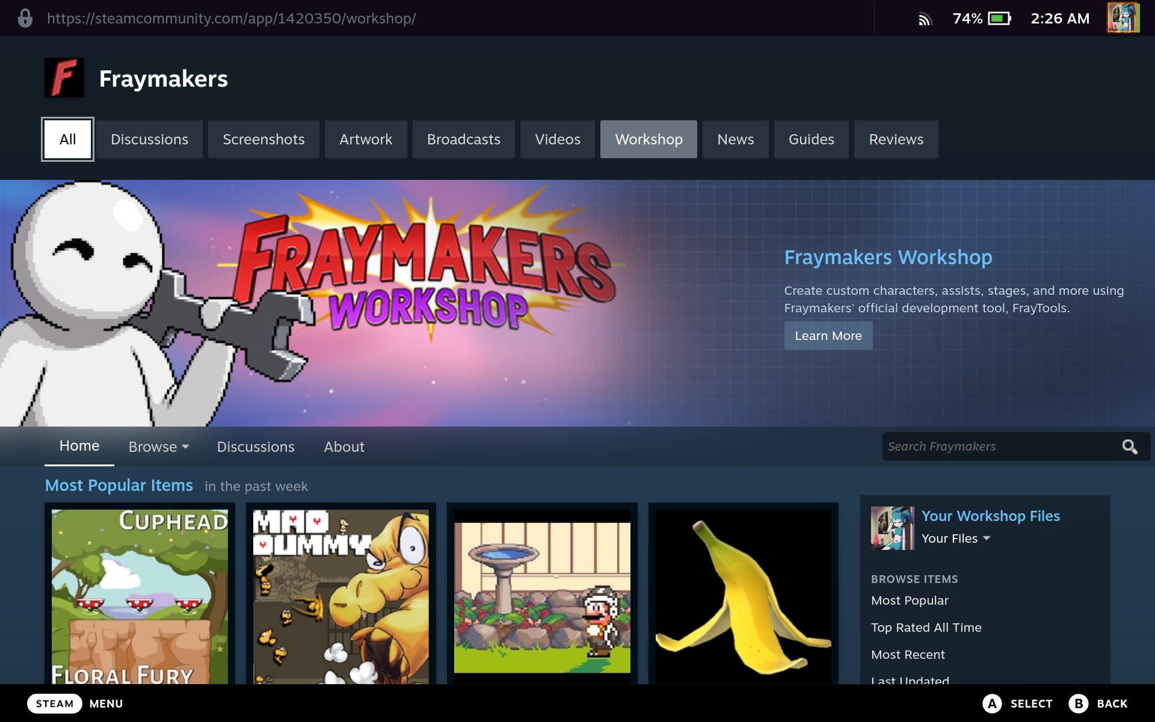This screenshot has width=1155, height=722.
Task: Expand the Browse dropdown menu
Action: point(159,447)
